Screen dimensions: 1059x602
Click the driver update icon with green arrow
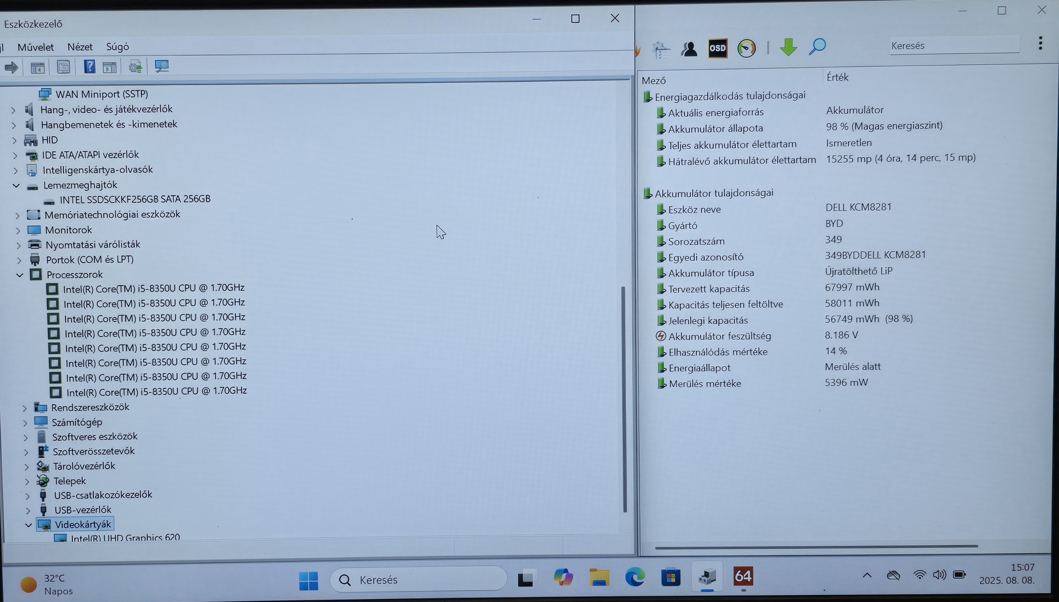[135, 67]
